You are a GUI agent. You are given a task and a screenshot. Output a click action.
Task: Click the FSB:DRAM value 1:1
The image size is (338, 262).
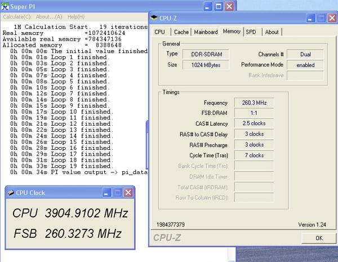(x=254, y=113)
